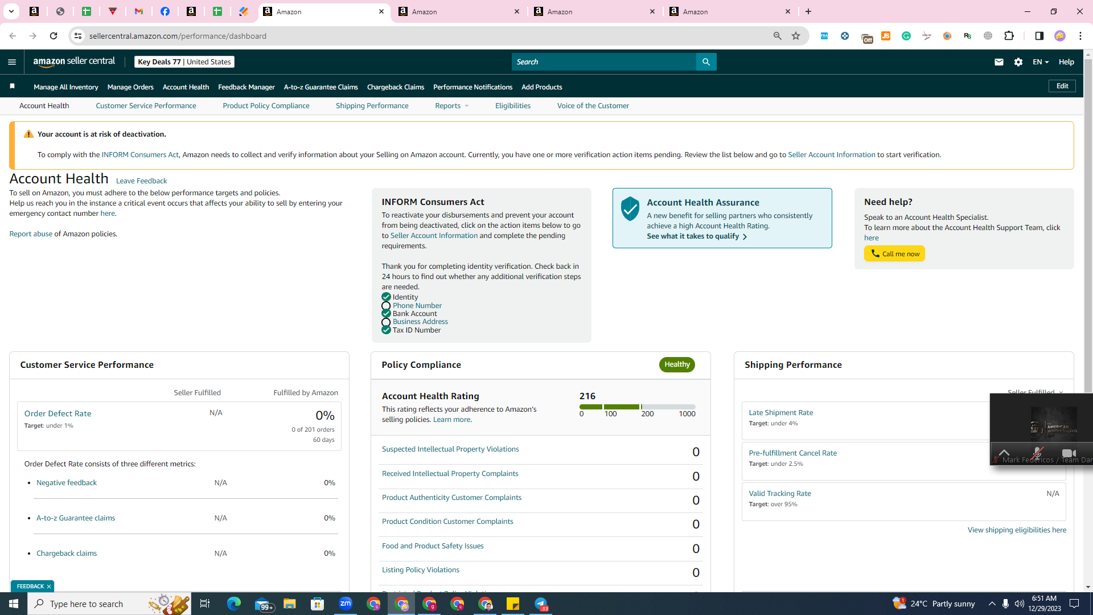The width and height of the screenshot is (1093, 615).
Task: Click the site information icon in address bar
Action: (x=78, y=36)
